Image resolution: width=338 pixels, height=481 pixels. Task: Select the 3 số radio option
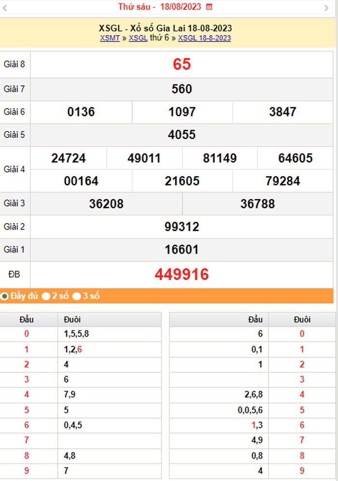tap(77, 297)
